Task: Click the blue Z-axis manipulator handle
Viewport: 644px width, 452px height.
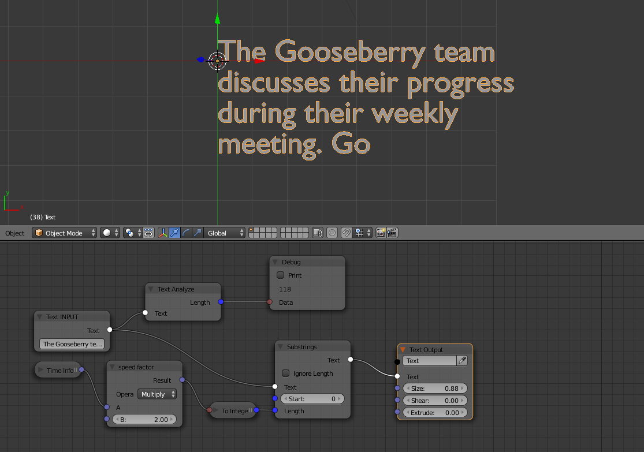Action: click(x=200, y=60)
